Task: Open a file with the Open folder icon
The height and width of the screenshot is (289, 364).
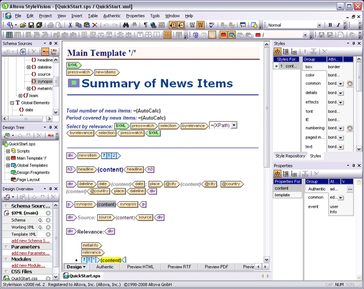Action: coord(23,25)
